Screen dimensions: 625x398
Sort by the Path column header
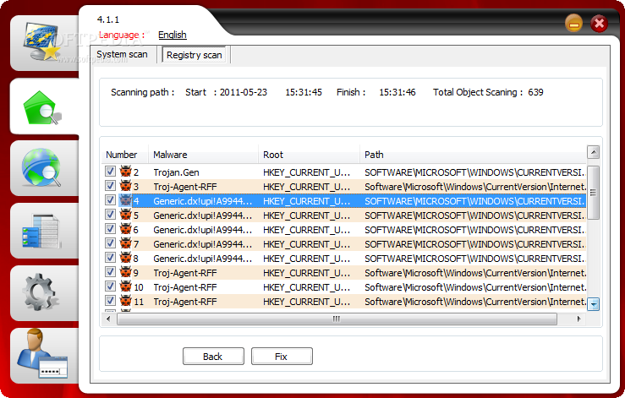473,155
